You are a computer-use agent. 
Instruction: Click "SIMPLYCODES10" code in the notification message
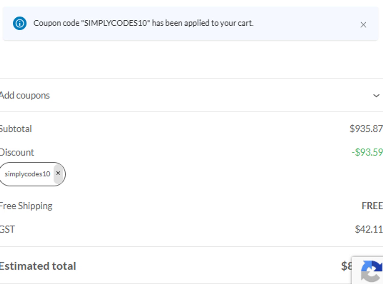[115, 23]
